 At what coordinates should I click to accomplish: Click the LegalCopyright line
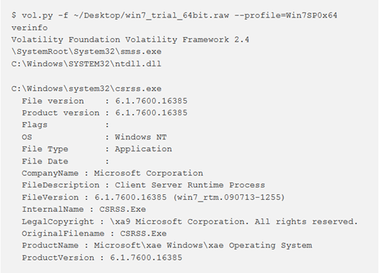tap(190, 222)
